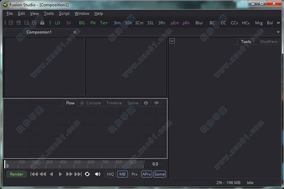284x189 pixels.
Task: Open the chat bubble comments tab
Action: (156, 103)
